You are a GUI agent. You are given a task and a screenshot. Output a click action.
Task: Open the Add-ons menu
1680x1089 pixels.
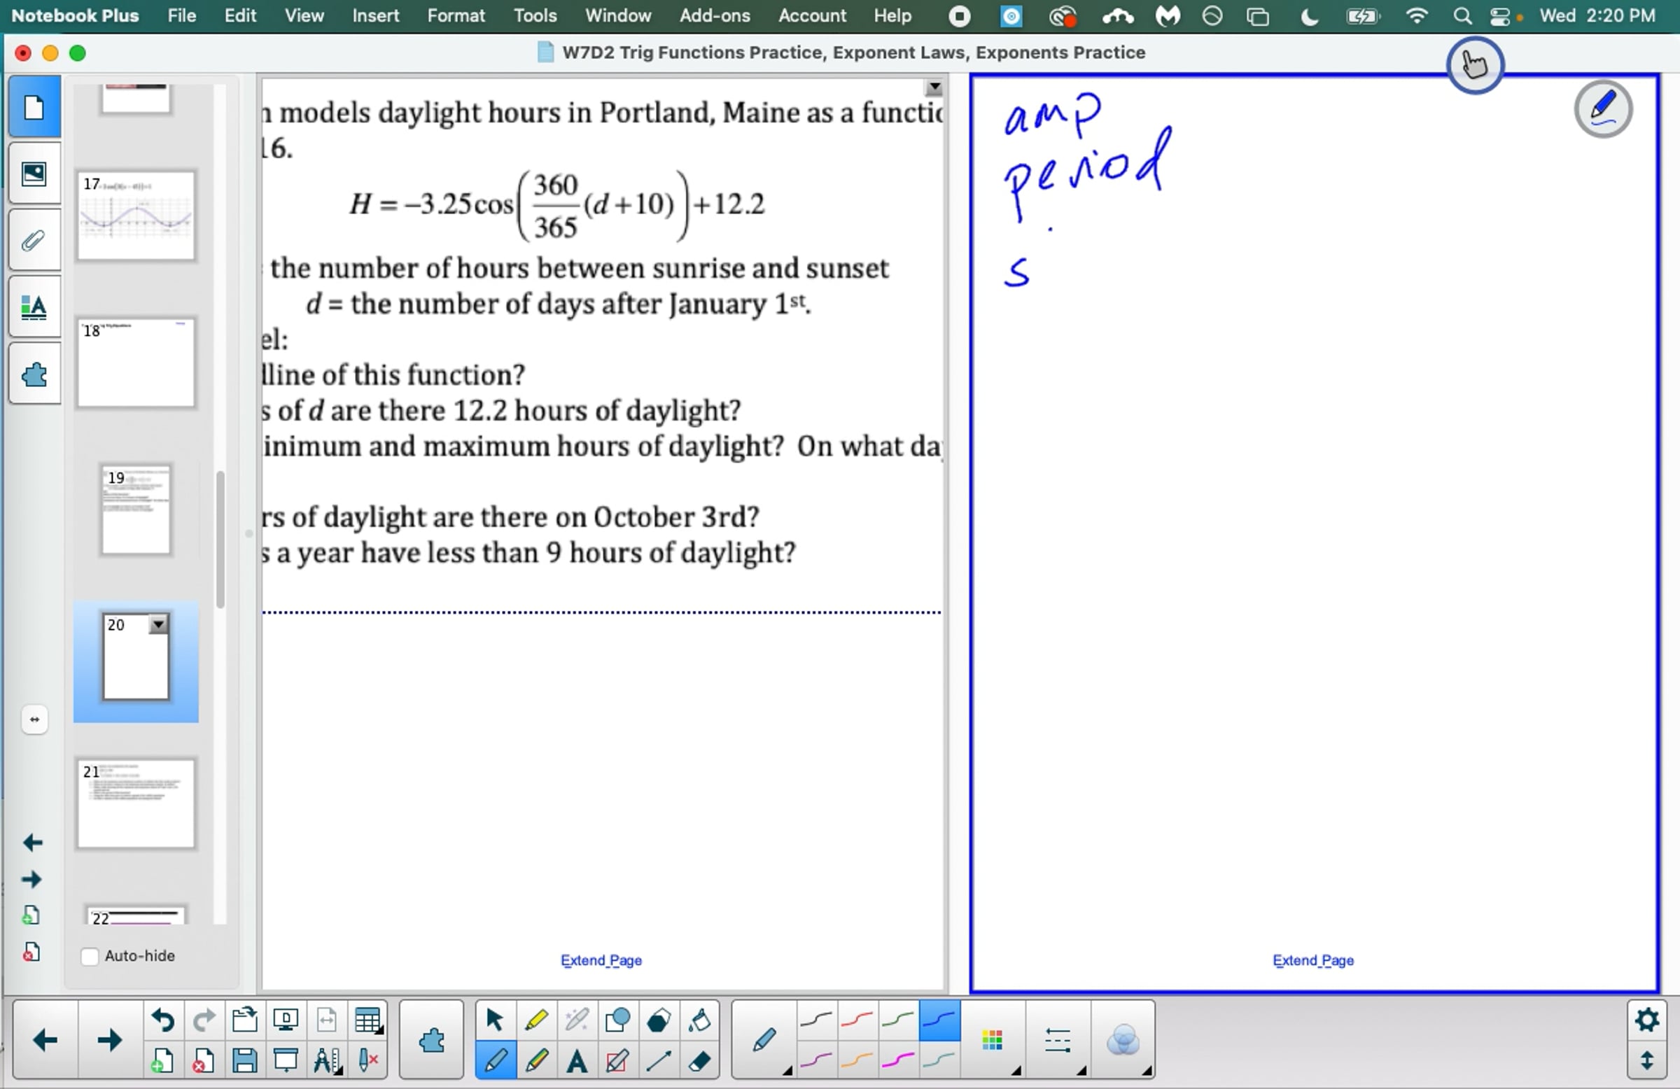[x=715, y=15]
